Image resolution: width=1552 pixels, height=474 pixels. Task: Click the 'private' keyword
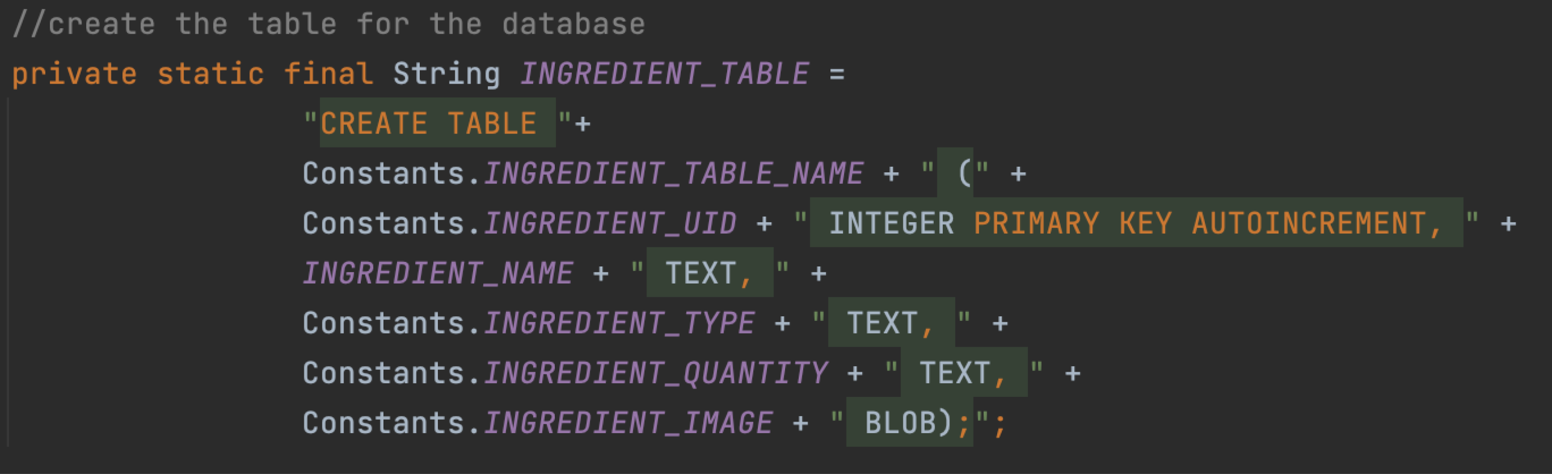tap(74, 74)
